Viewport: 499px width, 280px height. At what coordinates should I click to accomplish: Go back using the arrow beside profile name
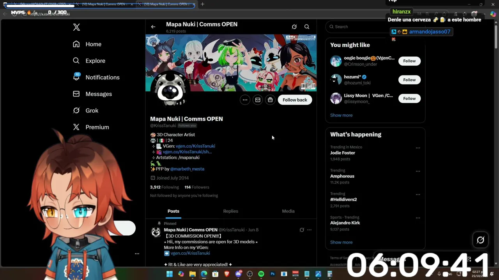click(153, 27)
